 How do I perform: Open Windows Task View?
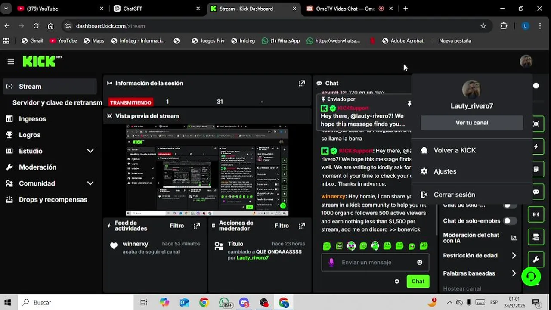click(144, 303)
